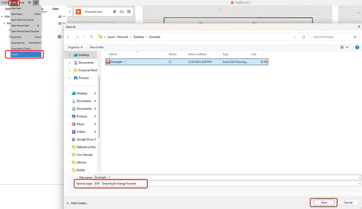Click the search magnifier icon
The height and width of the screenshot is (209, 362).
[x=355, y=37]
